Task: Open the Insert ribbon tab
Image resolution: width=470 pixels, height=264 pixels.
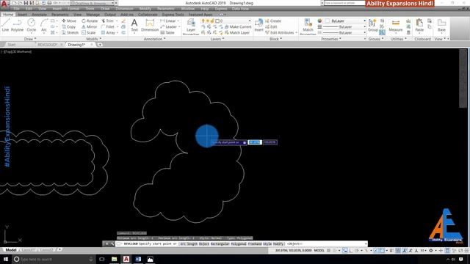Action: [x=22, y=15]
